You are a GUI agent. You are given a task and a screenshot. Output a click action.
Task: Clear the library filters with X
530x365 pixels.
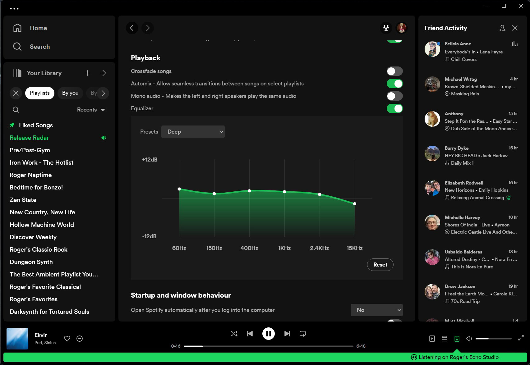tap(16, 93)
